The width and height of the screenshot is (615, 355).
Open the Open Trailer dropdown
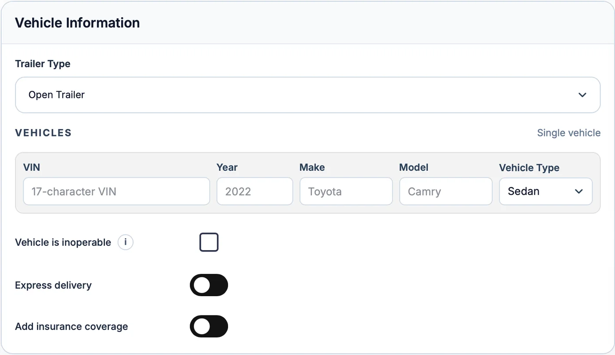pyautogui.click(x=307, y=95)
